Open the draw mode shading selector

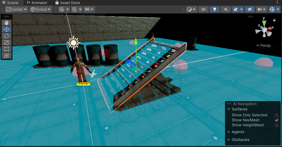(191, 9)
